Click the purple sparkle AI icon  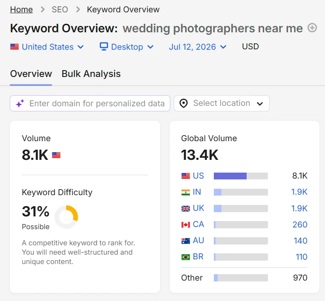click(x=20, y=103)
